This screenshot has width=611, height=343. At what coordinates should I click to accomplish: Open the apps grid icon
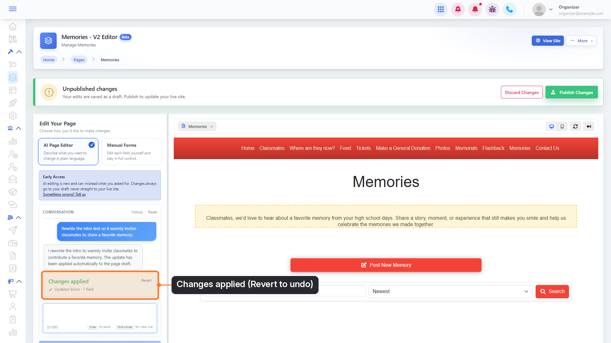coord(441,10)
